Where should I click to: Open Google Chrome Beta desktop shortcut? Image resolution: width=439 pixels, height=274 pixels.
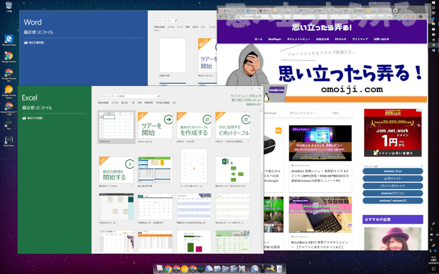click(x=9, y=108)
